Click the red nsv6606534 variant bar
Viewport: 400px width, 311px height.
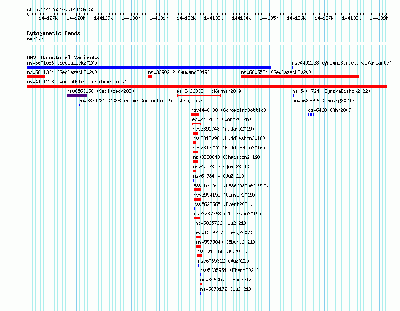coord(300,77)
